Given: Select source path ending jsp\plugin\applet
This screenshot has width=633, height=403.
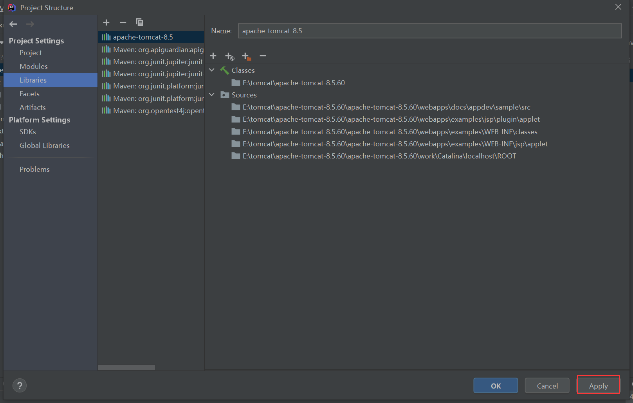Looking at the screenshot, I should click(x=391, y=119).
